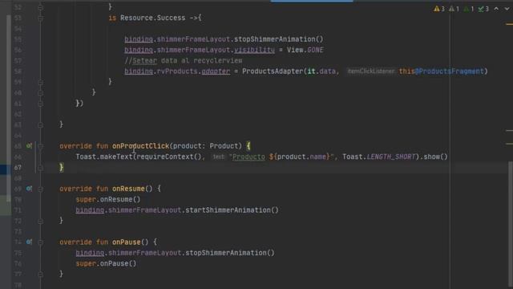Click on 'onPause' function name
Viewport: 513px width, 289px height.
pyautogui.click(x=127, y=242)
